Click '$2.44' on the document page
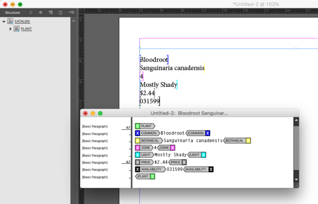The image size is (318, 204). [147, 93]
